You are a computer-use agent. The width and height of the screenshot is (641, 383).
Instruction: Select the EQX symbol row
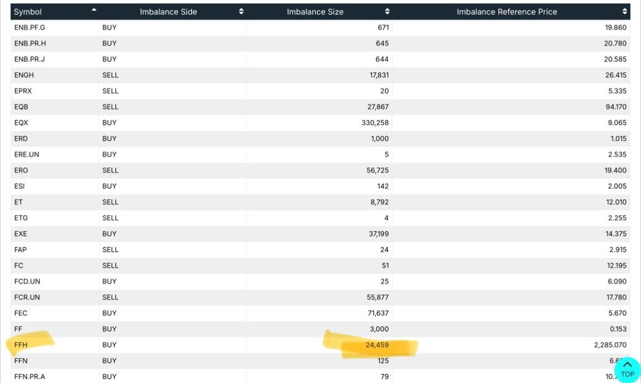320,122
